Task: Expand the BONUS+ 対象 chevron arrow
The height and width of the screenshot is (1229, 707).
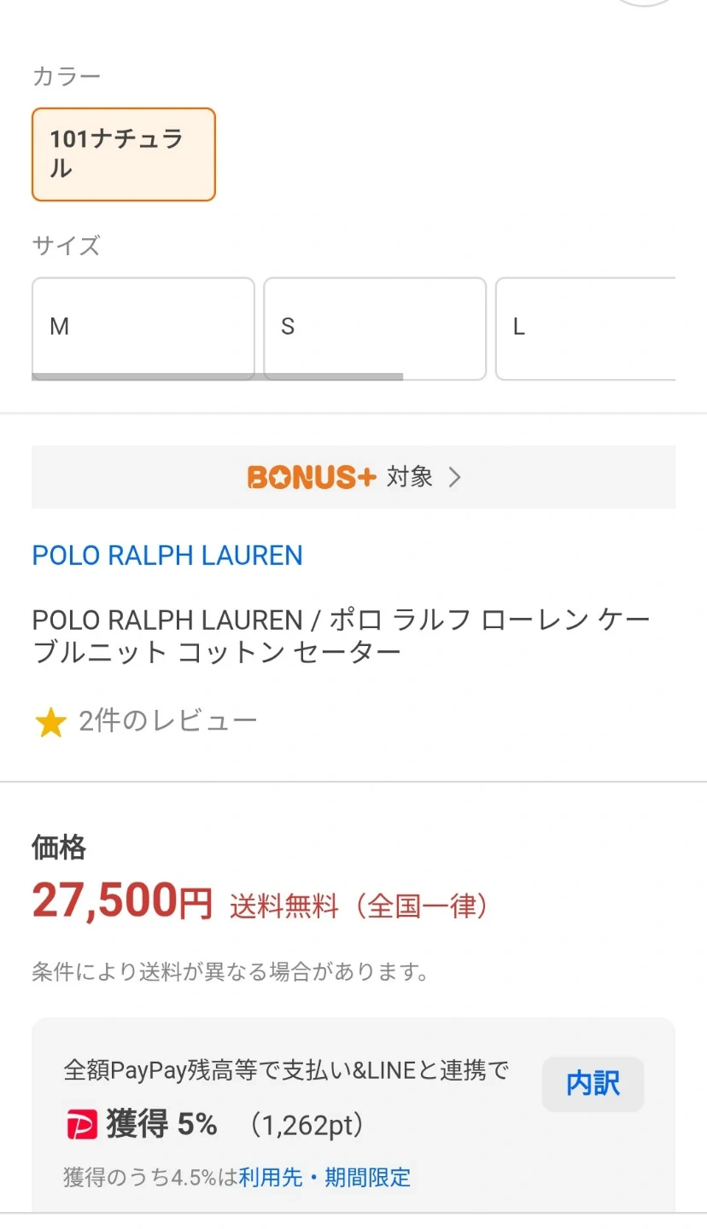Action: pyautogui.click(x=454, y=477)
